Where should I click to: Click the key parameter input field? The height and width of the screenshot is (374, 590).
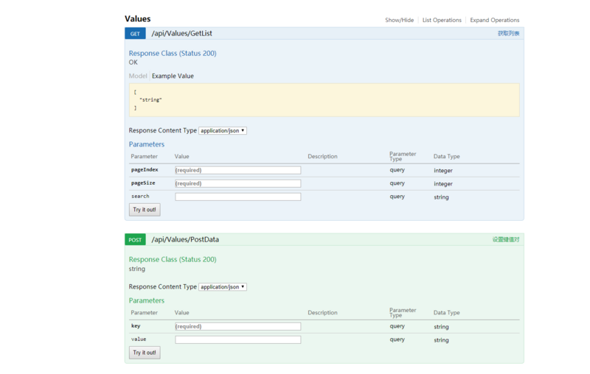[237, 326]
